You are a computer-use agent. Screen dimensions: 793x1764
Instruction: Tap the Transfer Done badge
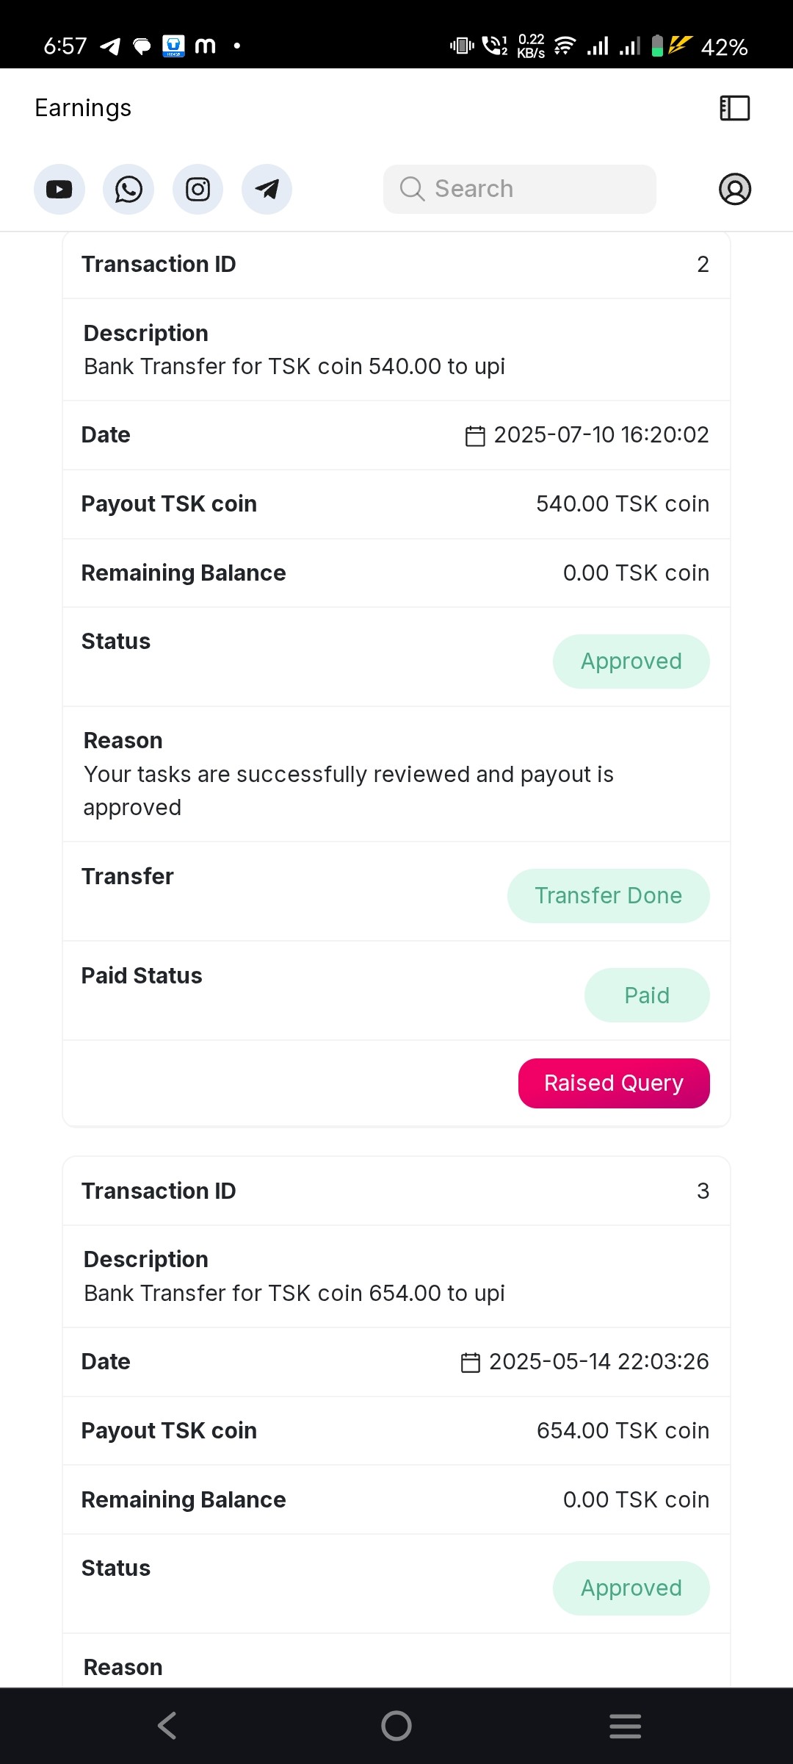coord(608,896)
